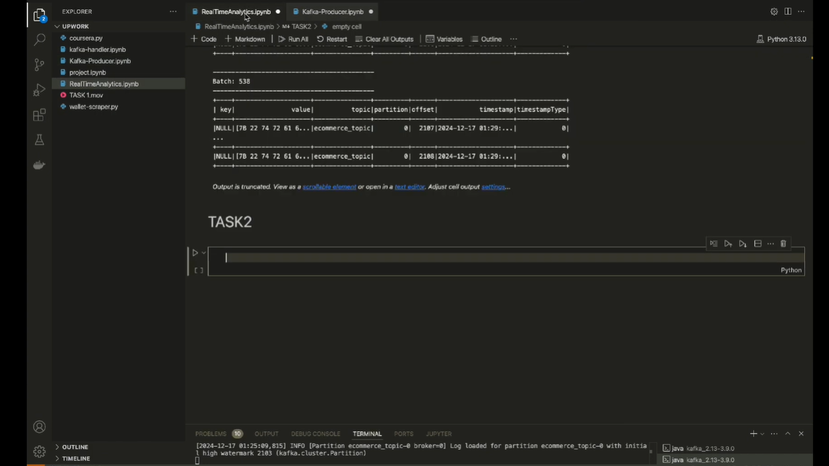This screenshot has height=466, width=829.
Task: Open the Docker whale view
Action: pos(39,165)
